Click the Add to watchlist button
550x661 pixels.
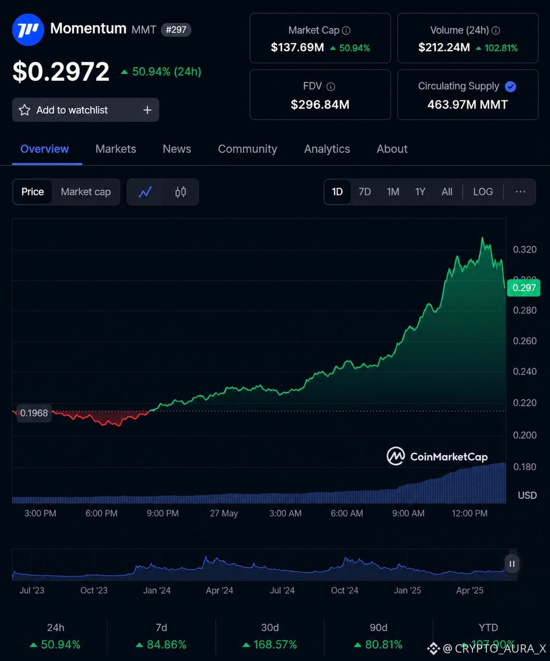pyautogui.click(x=86, y=110)
